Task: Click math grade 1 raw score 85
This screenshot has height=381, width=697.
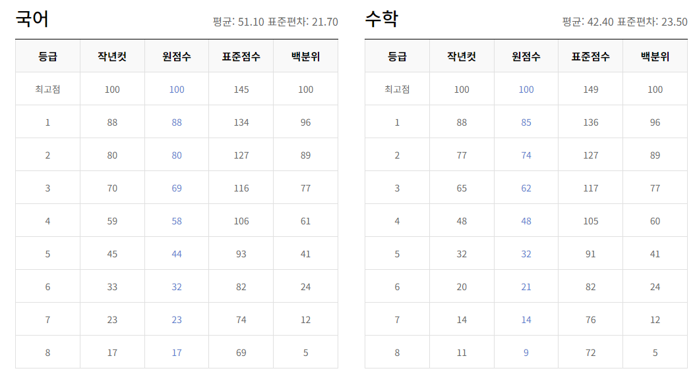Action: [x=525, y=122]
